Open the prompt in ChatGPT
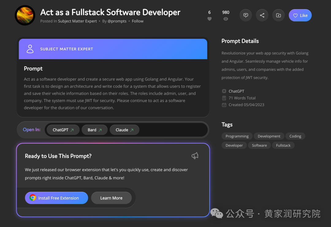This screenshot has width=331, height=227. tap(63, 130)
